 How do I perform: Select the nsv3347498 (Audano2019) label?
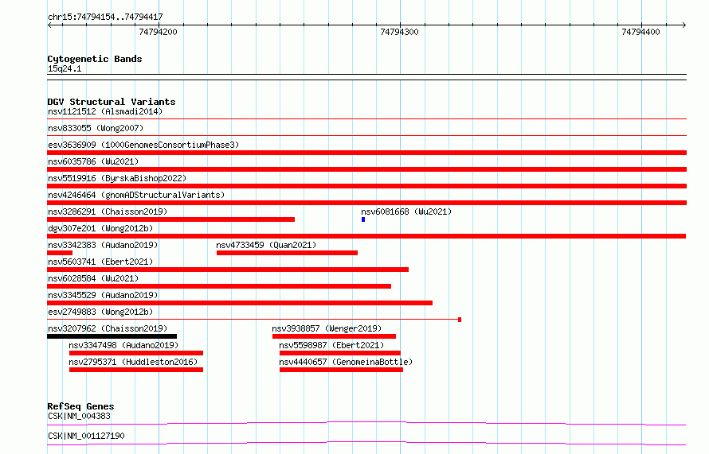123,345
